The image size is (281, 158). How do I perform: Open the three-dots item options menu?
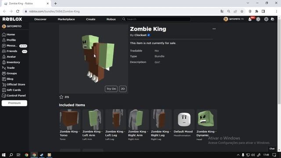pyautogui.click(x=214, y=29)
